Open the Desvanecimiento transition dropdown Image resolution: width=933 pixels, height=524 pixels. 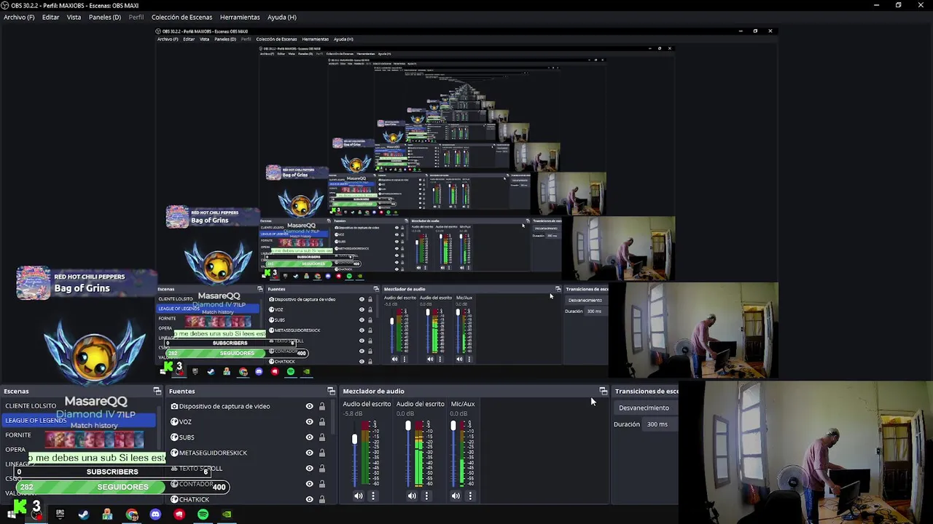pos(646,408)
